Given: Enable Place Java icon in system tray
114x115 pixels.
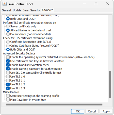Looking at the screenshot, I should tap(8, 100).
